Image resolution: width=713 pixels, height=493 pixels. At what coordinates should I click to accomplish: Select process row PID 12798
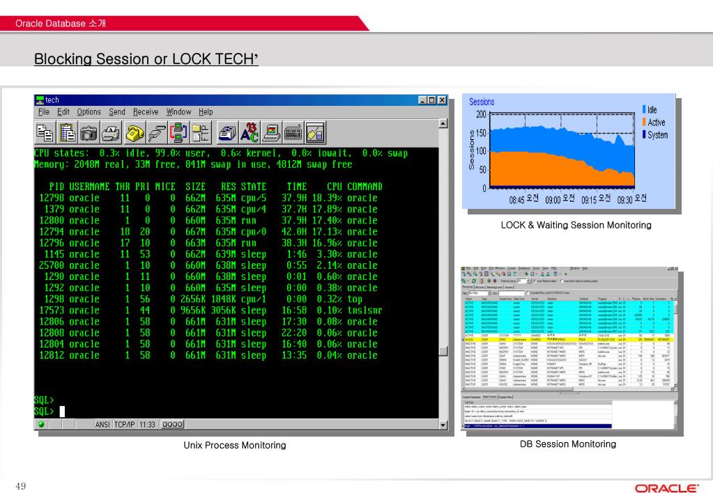208,198
